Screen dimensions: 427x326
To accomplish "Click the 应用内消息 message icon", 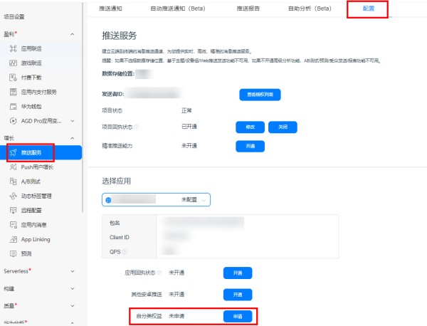I will click(x=13, y=225).
